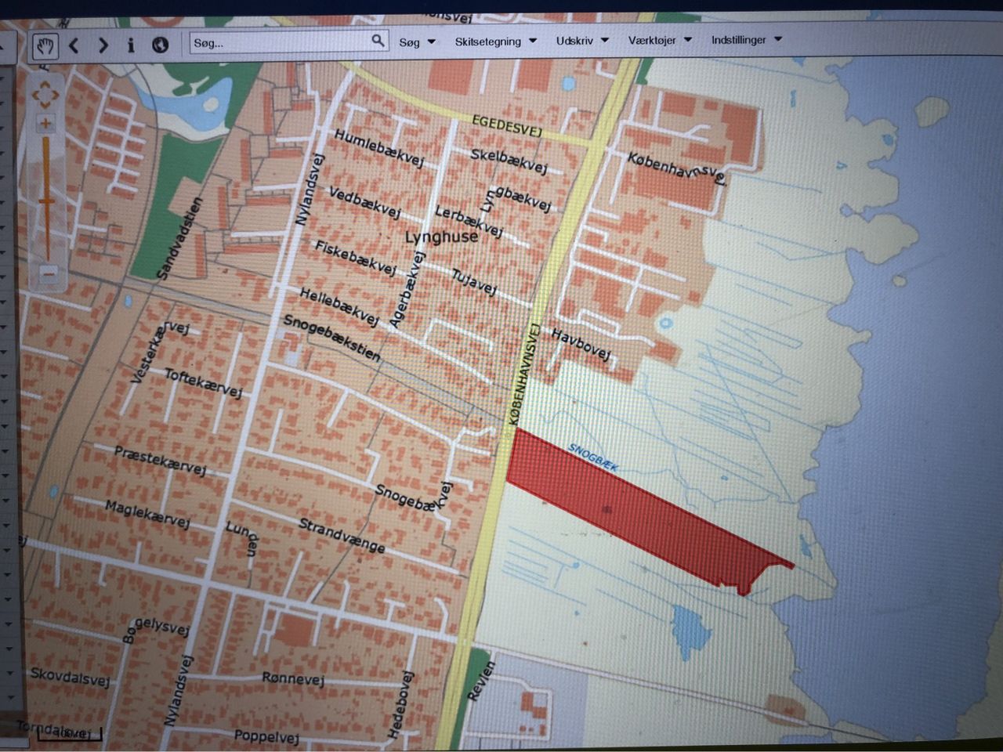Screen dimensions: 1003x752
Task: Click into the Søg... search field
Action: 278,42
